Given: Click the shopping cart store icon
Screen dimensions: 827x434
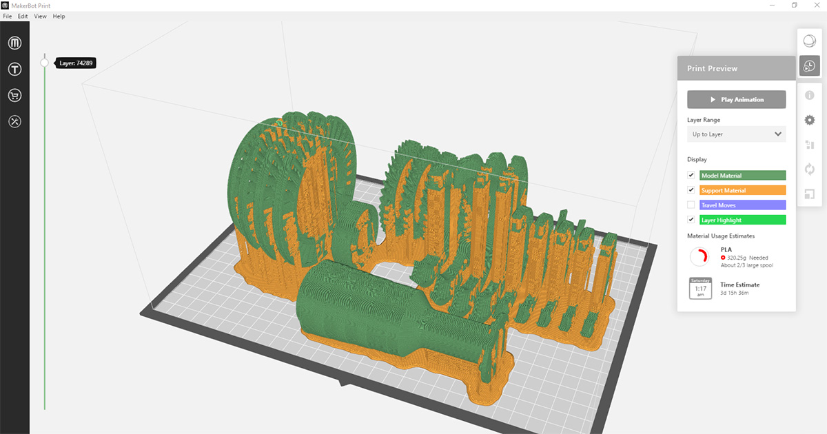Looking at the screenshot, I should click(x=14, y=95).
